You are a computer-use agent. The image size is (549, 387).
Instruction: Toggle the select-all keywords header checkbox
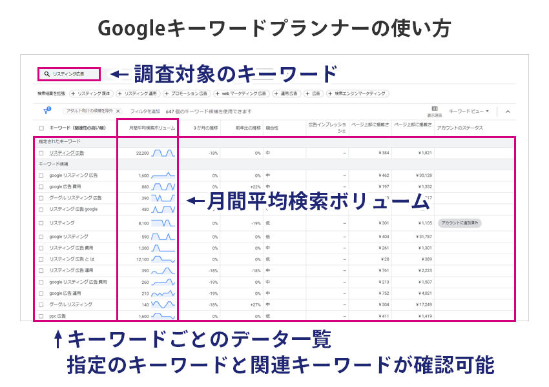[x=41, y=128]
